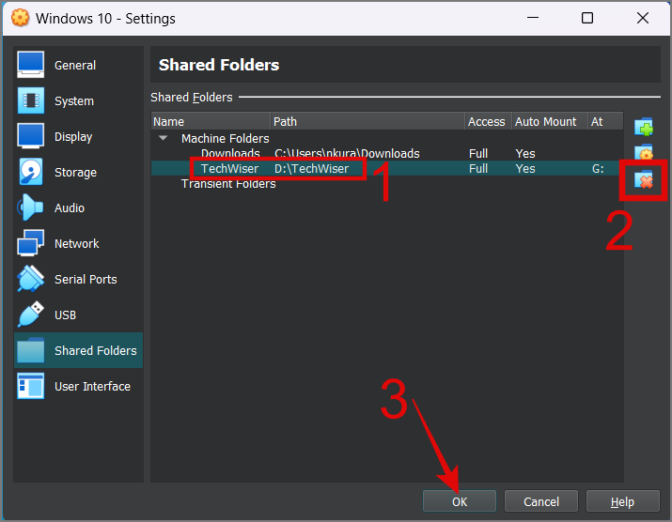This screenshot has height=522, width=672.
Task: Select the User Interface label
Action: point(92,386)
